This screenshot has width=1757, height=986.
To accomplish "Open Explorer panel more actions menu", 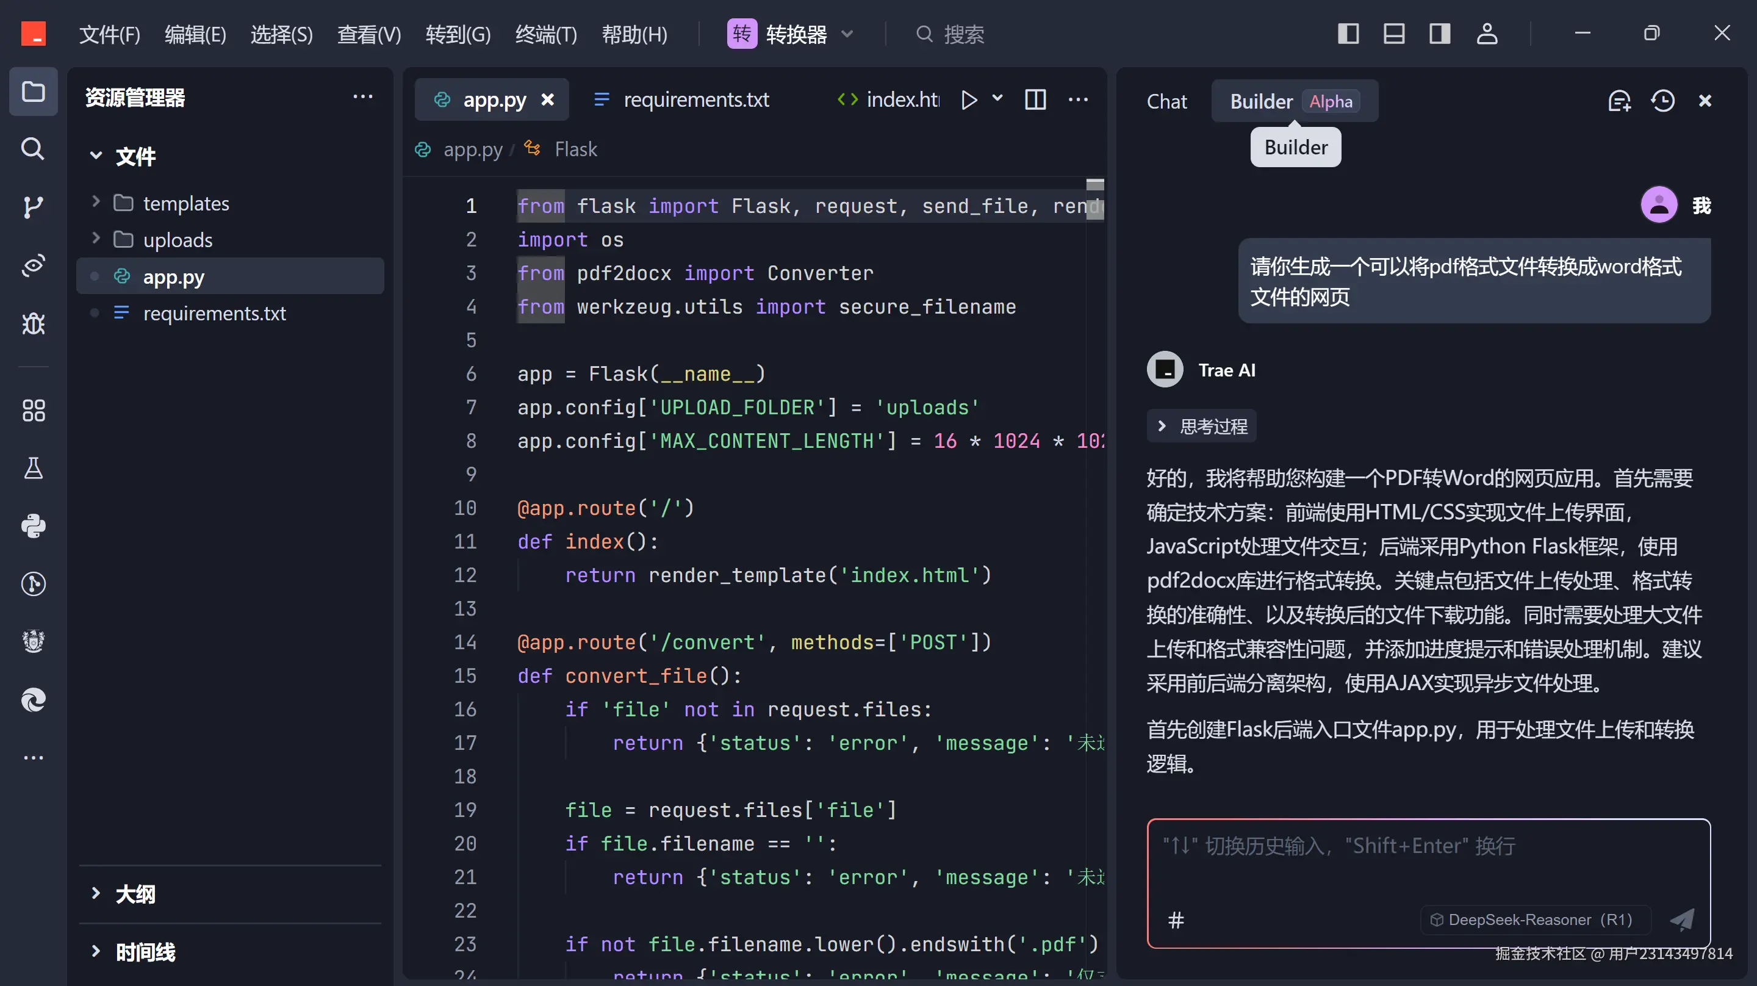I will 362,97.
